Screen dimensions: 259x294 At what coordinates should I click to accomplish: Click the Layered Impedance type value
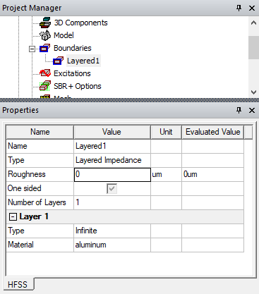[112, 160]
